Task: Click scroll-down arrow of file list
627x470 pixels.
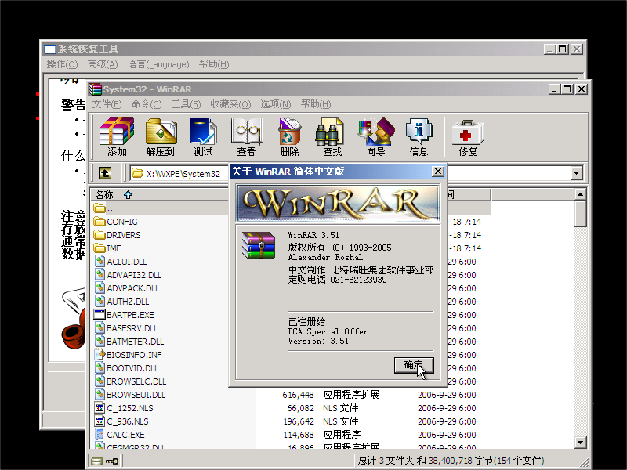Action: (x=580, y=442)
